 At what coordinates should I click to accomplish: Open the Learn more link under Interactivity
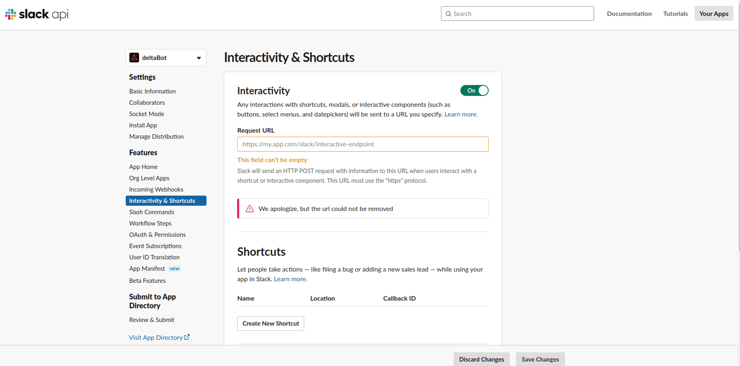tap(461, 114)
